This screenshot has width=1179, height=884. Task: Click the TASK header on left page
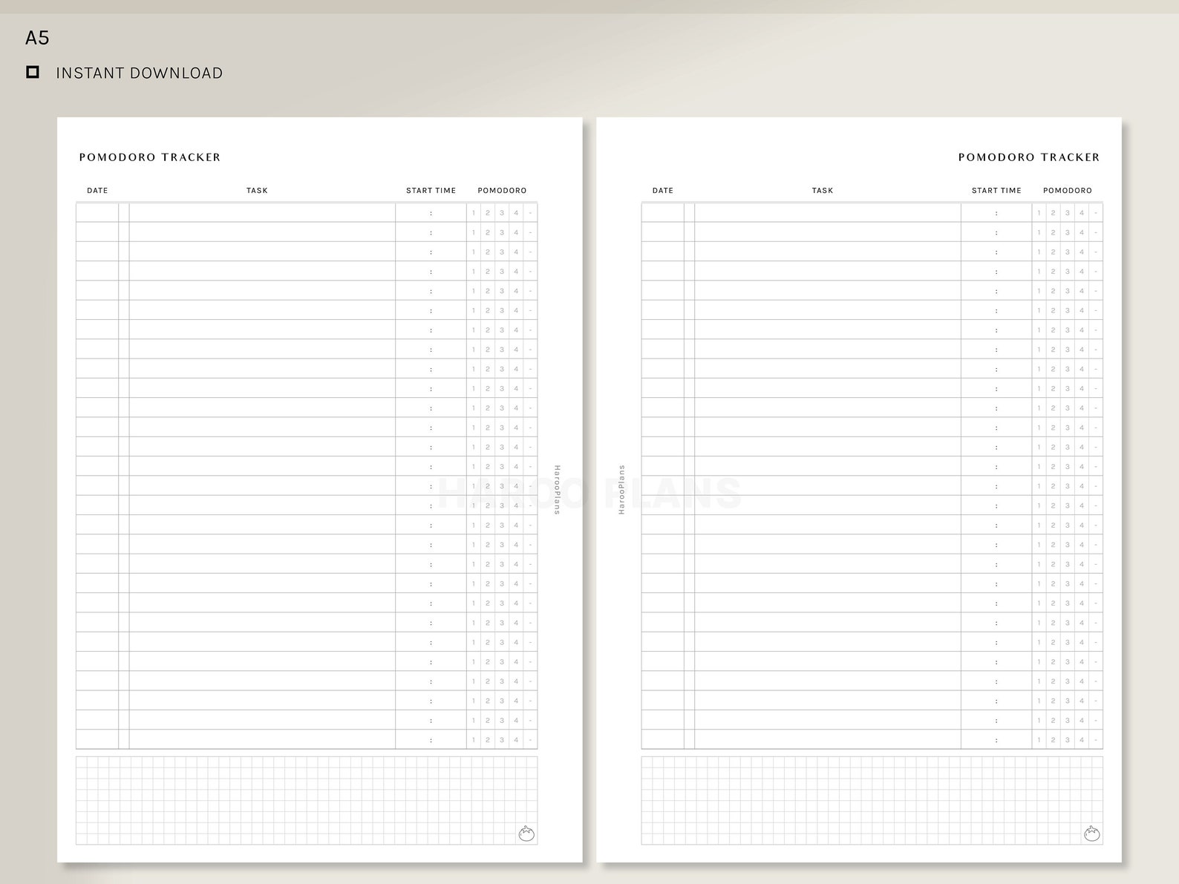coord(257,191)
